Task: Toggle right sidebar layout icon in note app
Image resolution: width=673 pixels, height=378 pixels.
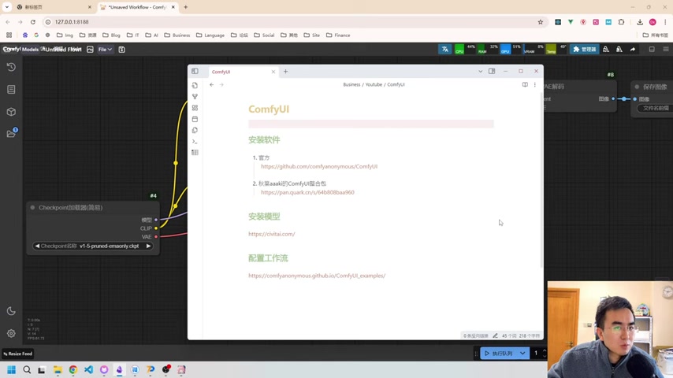Action: click(x=492, y=71)
